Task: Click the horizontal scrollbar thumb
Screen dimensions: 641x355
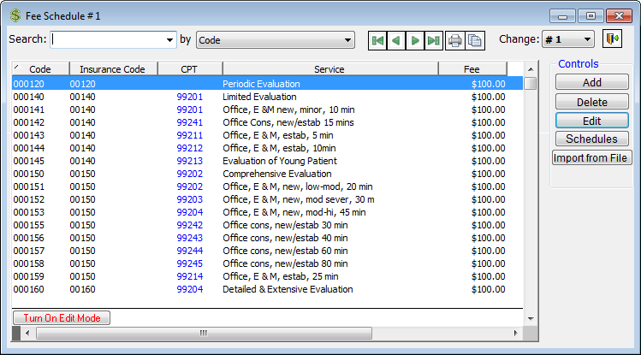Action: 203,333
